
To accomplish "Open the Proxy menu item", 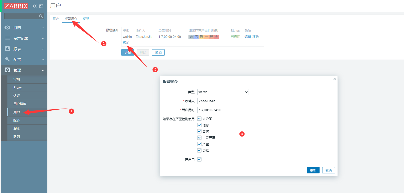I will [28, 88].
